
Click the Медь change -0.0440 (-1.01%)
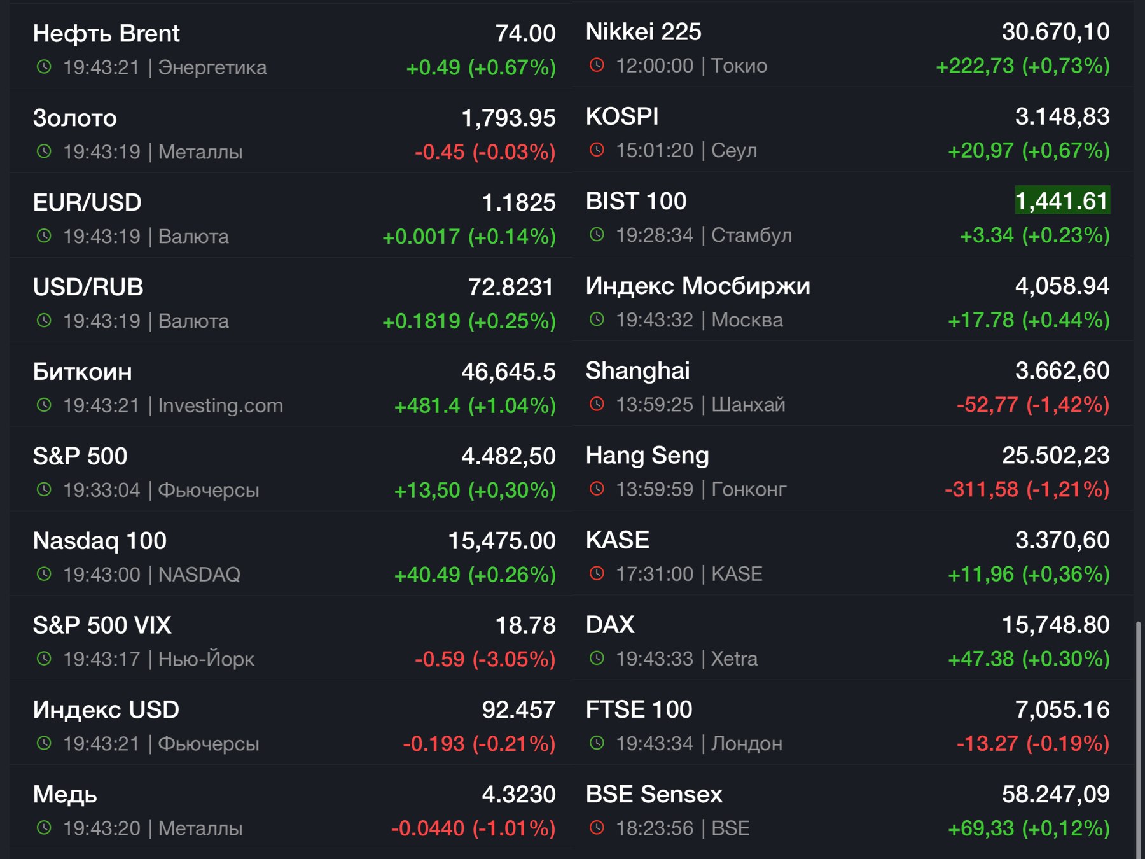pyautogui.click(x=473, y=828)
